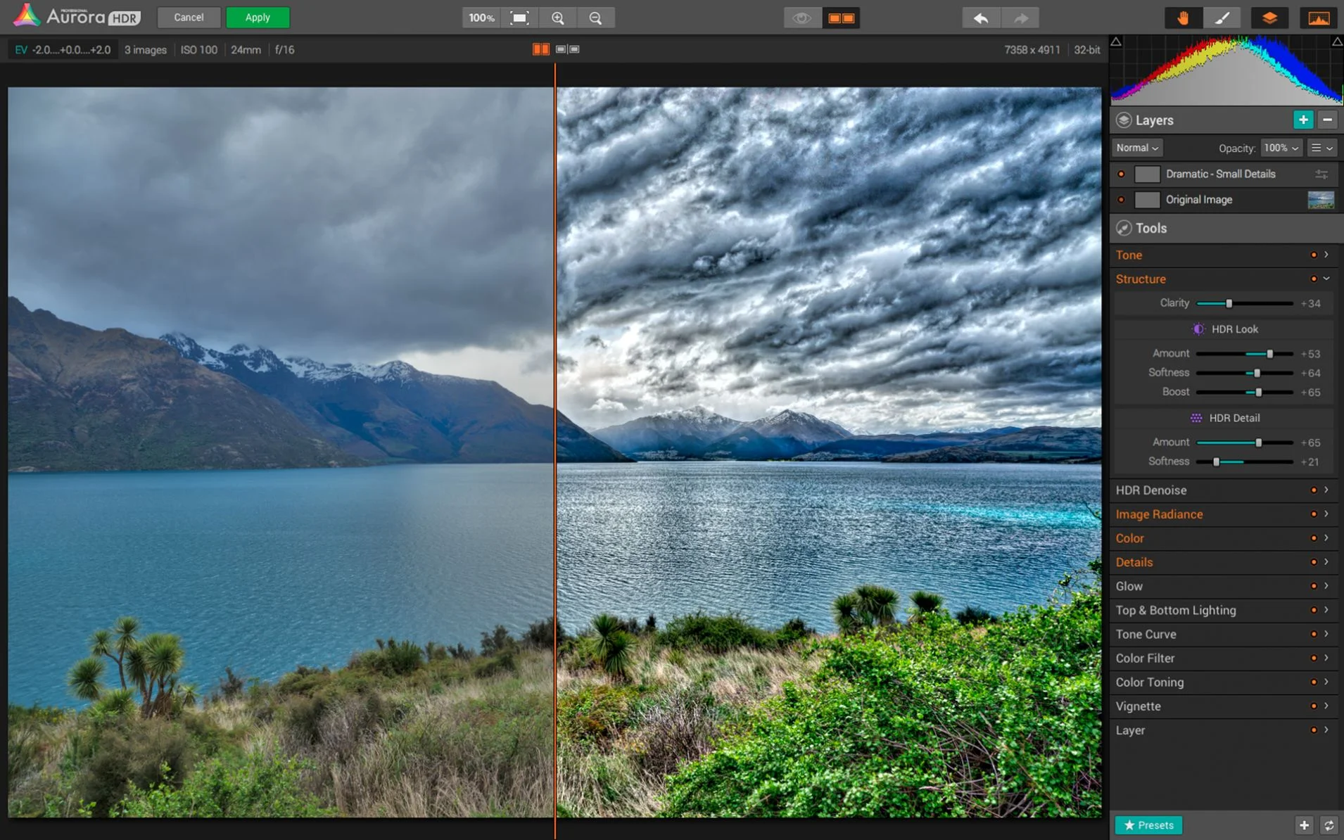Open settings icon on Dramatic - Small Details layer

(x=1321, y=174)
